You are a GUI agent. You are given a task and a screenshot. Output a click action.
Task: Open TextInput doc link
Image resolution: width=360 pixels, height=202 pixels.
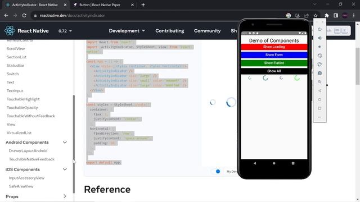point(15,91)
